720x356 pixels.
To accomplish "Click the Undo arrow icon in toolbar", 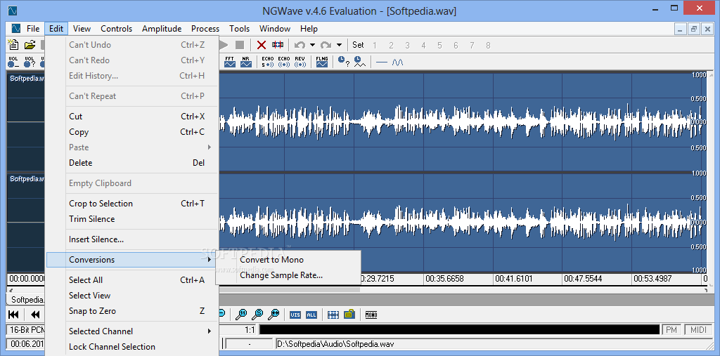I will 300,45.
